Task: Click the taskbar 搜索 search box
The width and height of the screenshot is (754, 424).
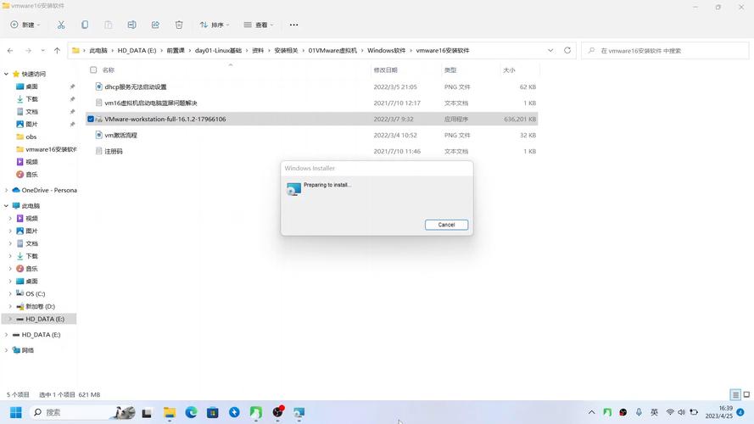Action: coord(81,412)
